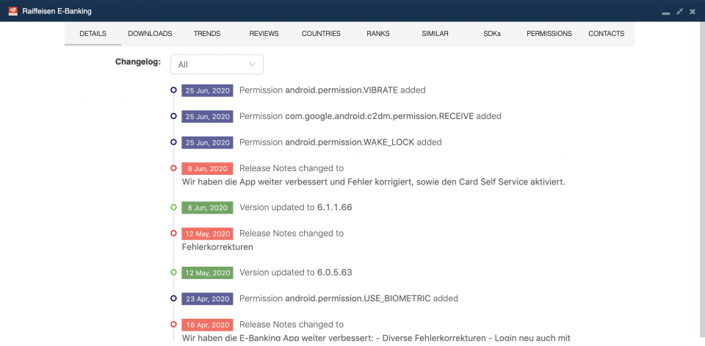Click red marker for 12 May release notes
Image resolution: width=705 pixels, height=346 pixels.
pyautogui.click(x=173, y=233)
